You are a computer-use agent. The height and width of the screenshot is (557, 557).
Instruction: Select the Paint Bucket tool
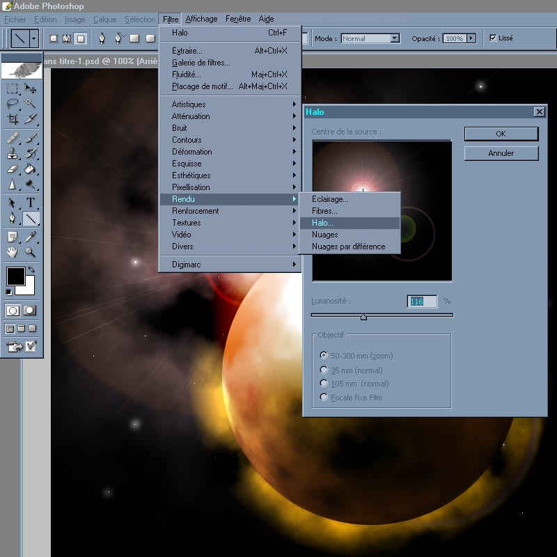pyautogui.click(x=31, y=169)
